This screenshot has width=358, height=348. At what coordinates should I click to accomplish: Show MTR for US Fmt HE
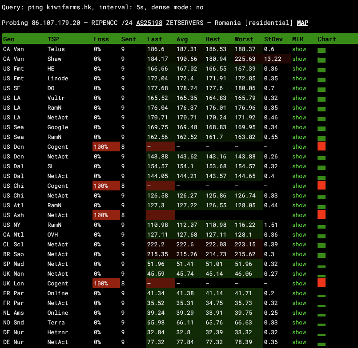pyautogui.click(x=299, y=69)
